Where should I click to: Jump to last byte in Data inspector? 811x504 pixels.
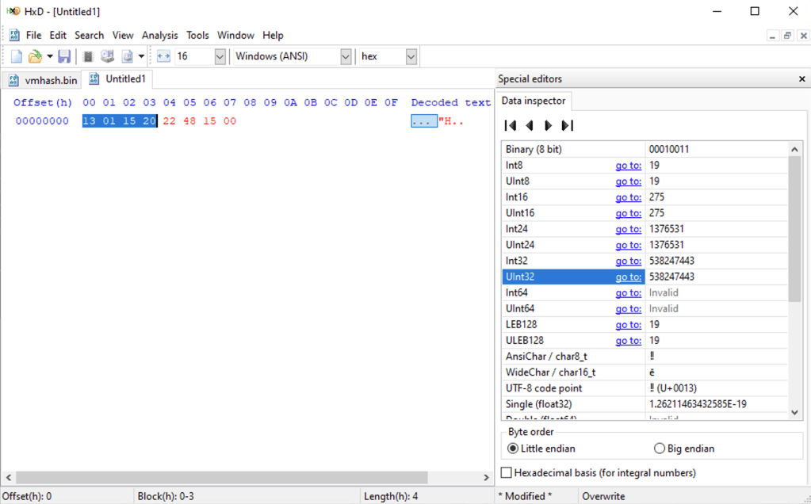568,125
